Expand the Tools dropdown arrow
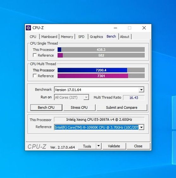 pyautogui.click(x=99, y=146)
